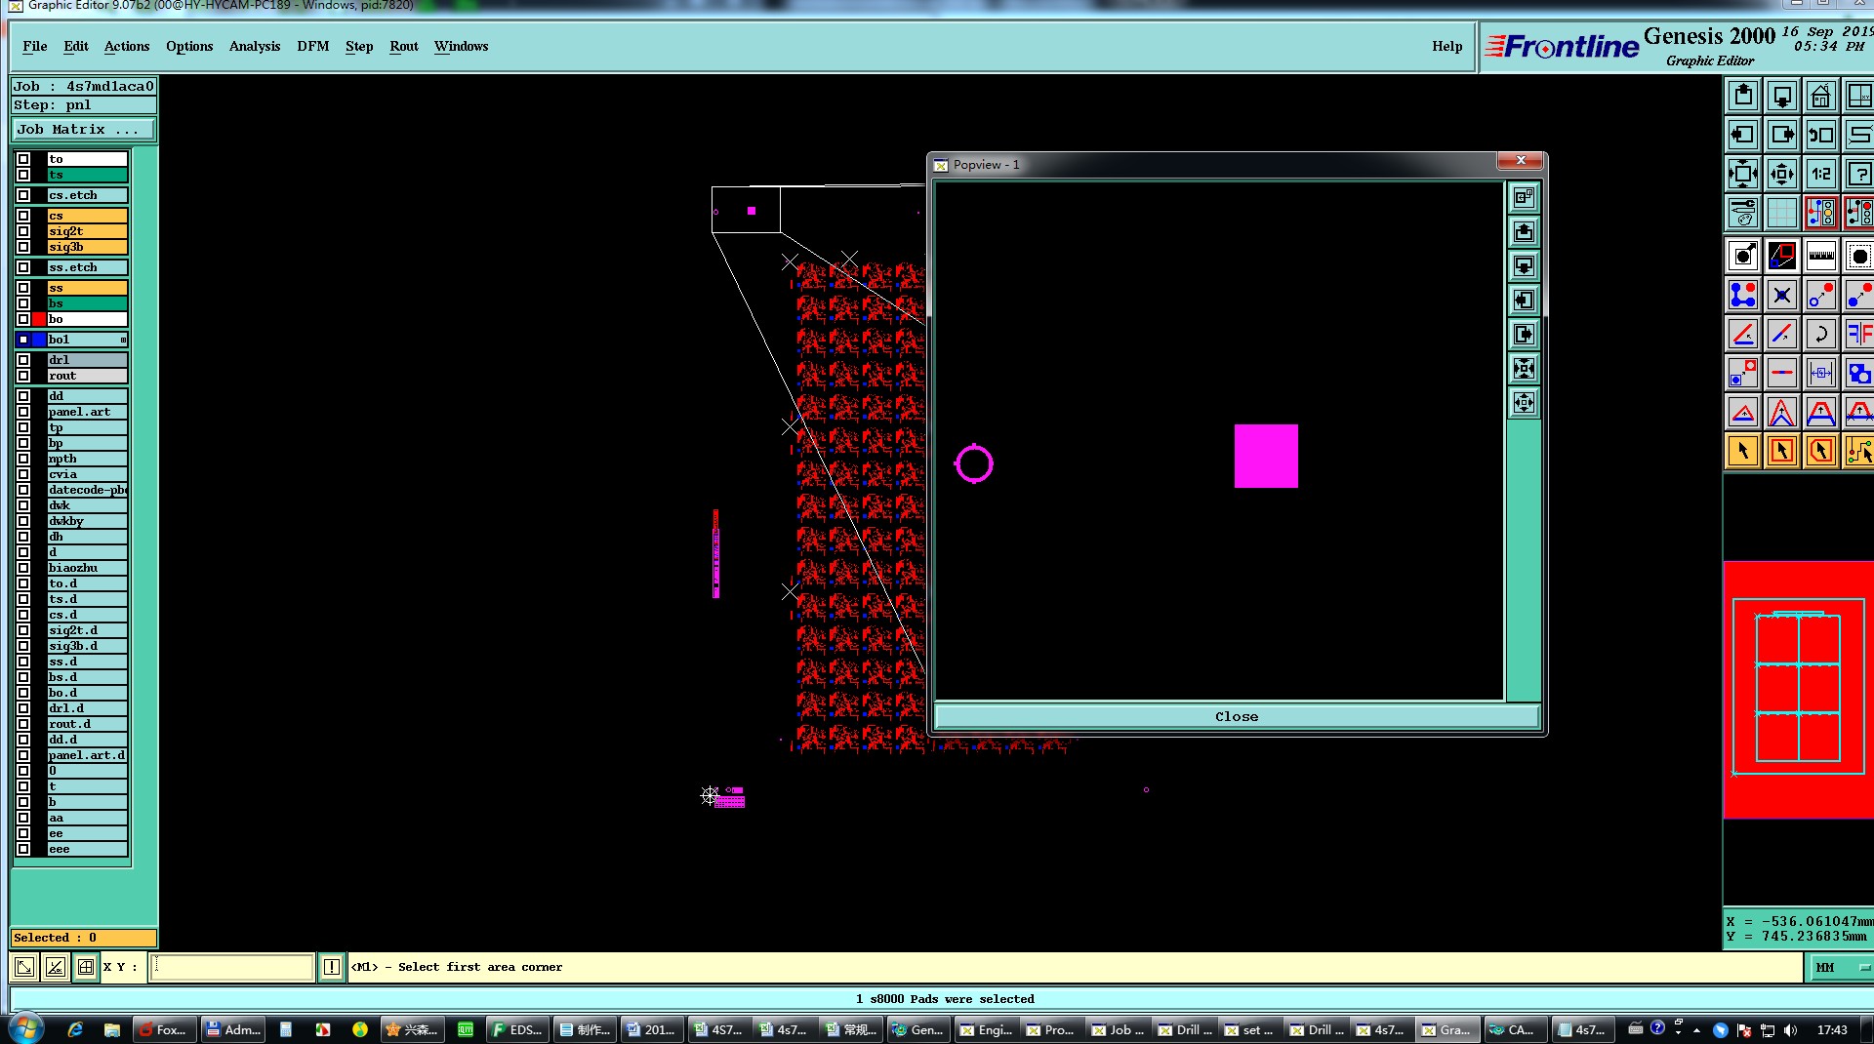Toggle the checkbox for layer 'rout'
The height and width of the screenshot is (1044, 1874).
click(23, 376)
